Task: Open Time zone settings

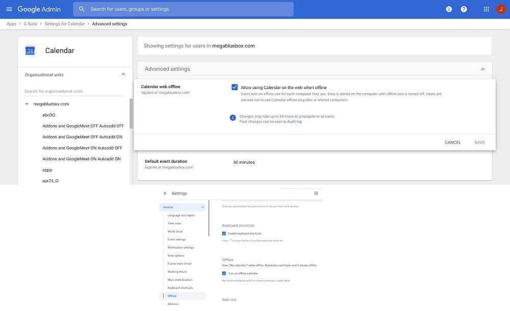Action: coord(174,223)
